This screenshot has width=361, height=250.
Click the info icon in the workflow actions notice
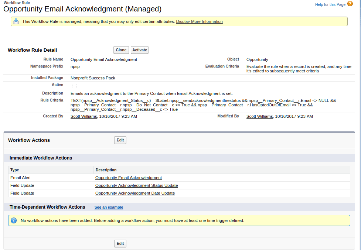(x=14, y=220)
